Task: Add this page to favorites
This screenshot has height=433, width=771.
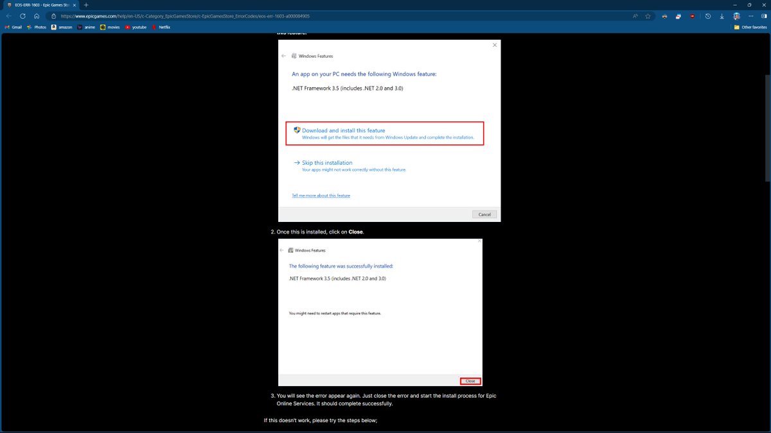Action: point(649,16)
